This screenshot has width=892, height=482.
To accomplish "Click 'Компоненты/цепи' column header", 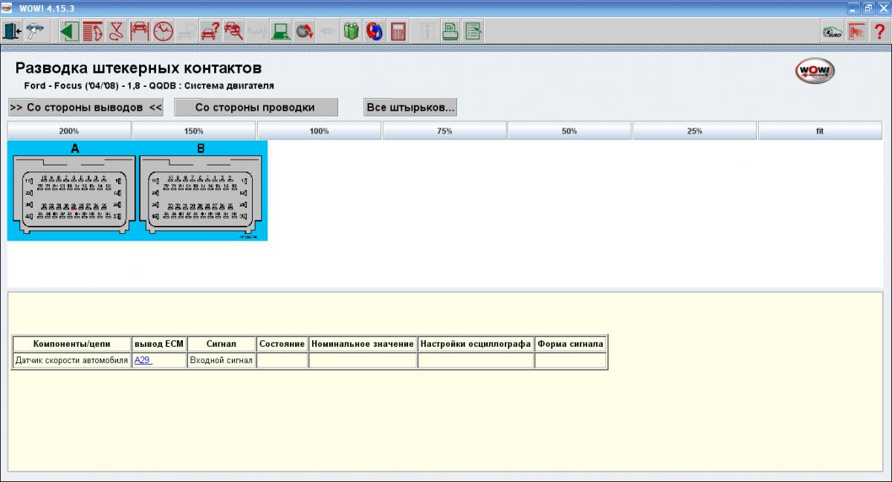I will click(x=71, y=344).
